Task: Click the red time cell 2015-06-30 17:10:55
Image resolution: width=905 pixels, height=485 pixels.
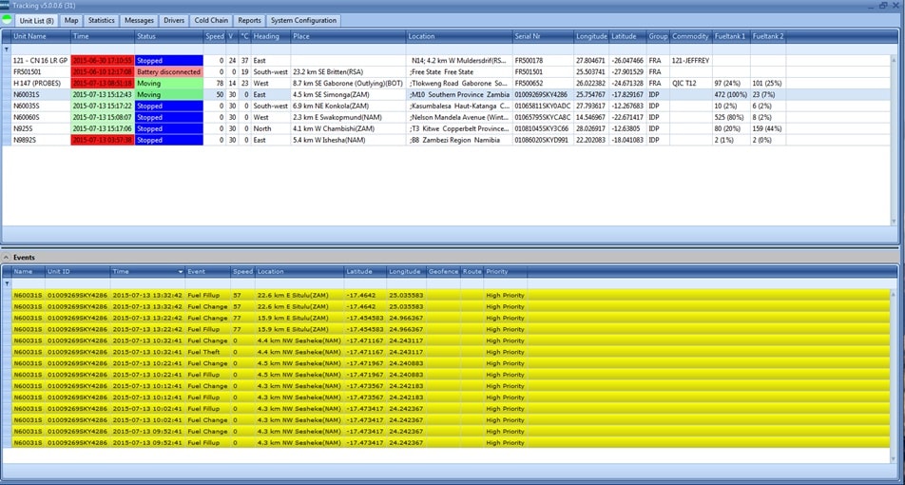Action: click(102, 61)
